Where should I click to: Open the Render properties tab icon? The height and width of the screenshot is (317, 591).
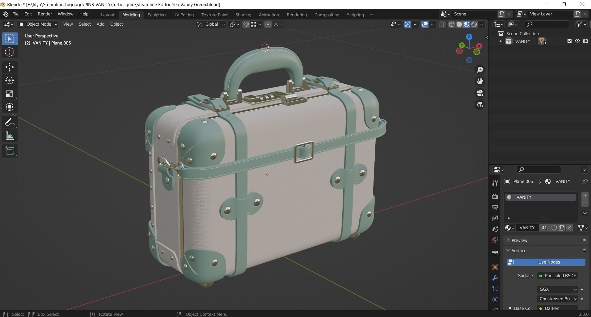(495, 197)
